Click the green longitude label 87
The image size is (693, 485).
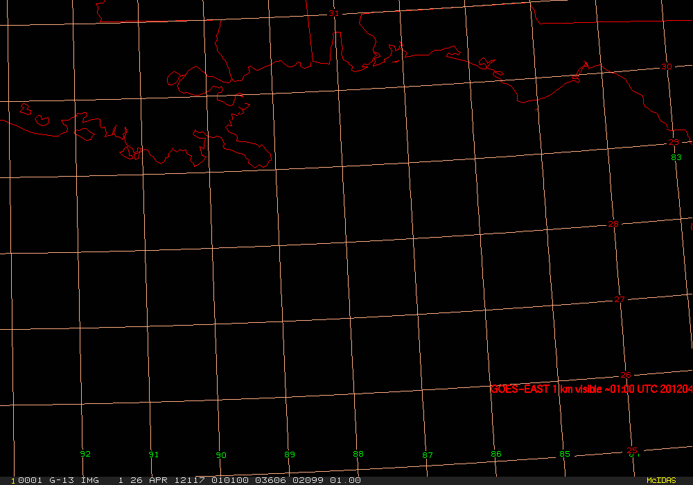point(428,455)
